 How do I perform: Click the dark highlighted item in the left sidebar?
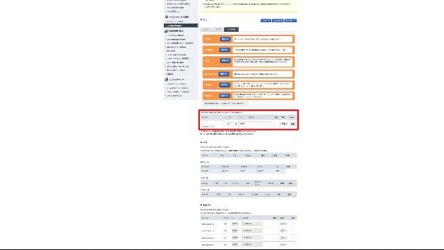181,26
